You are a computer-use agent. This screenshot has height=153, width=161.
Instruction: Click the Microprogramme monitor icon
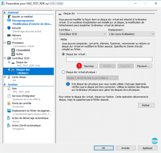9,21
